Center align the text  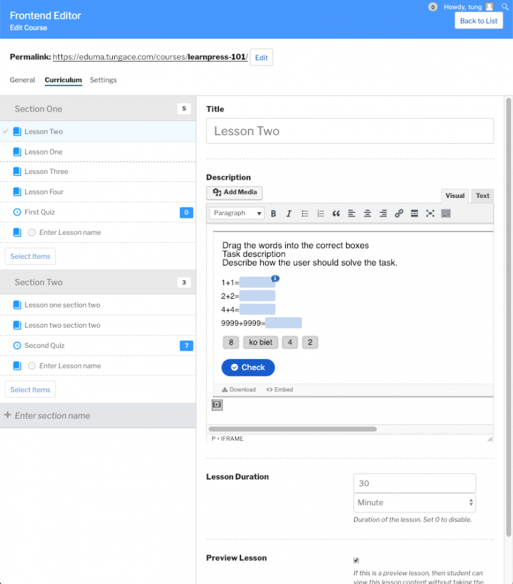[x=367, y=213]
